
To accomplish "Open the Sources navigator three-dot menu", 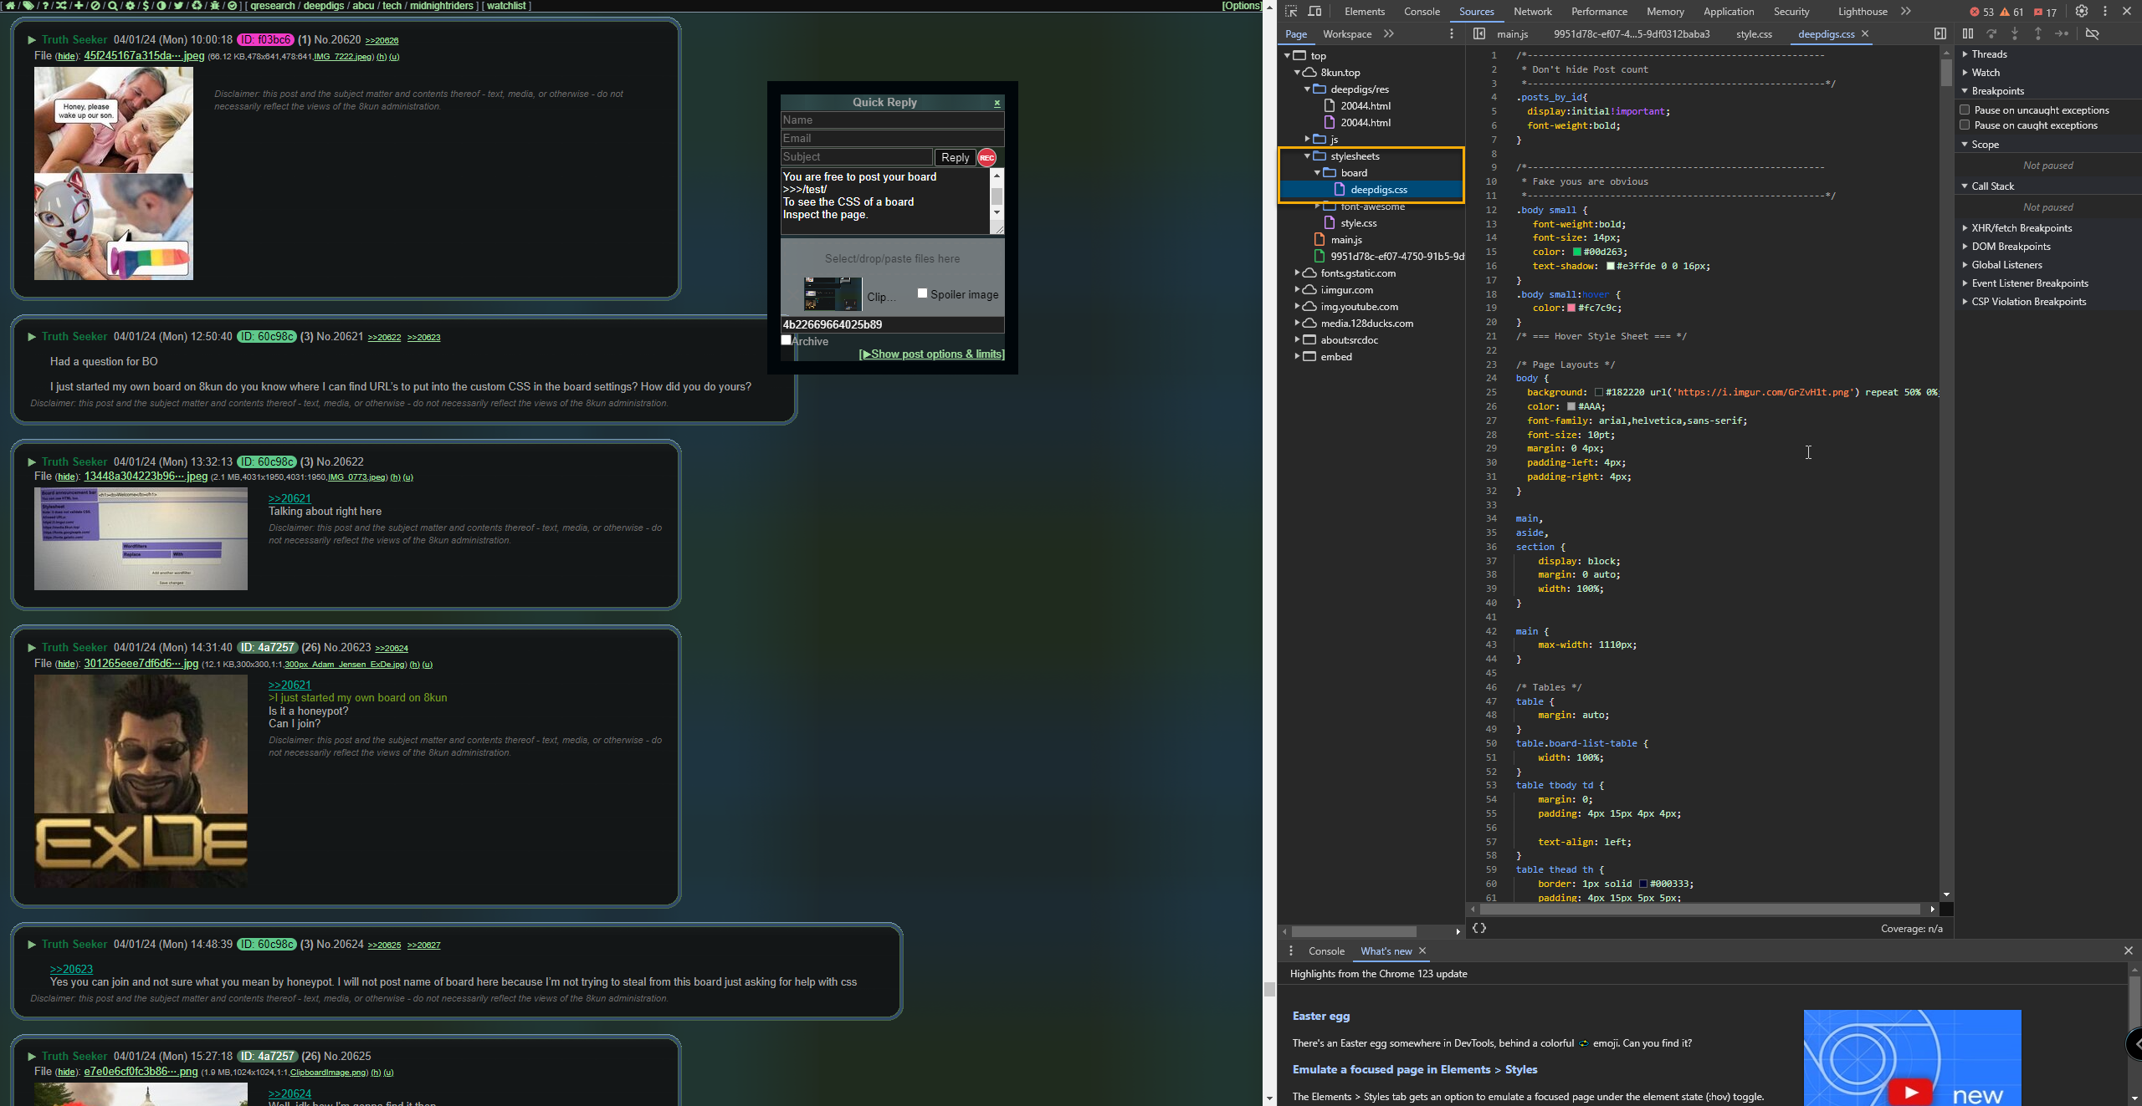I will (x=1451, y=33).
